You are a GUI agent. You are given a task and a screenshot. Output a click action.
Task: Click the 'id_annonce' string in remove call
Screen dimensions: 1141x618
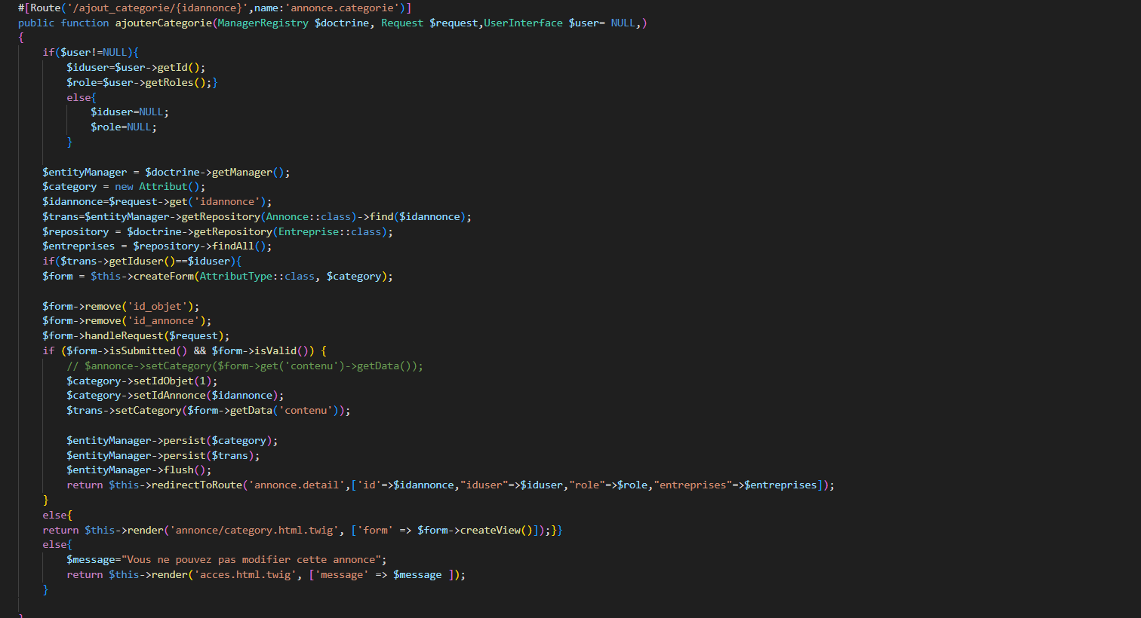click(x=163, y=320)
